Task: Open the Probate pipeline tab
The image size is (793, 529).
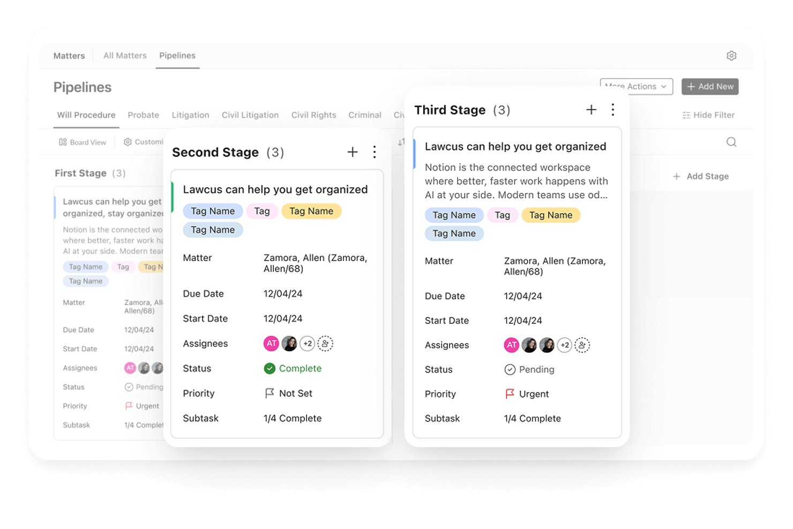Action: [x=144, y=115]
